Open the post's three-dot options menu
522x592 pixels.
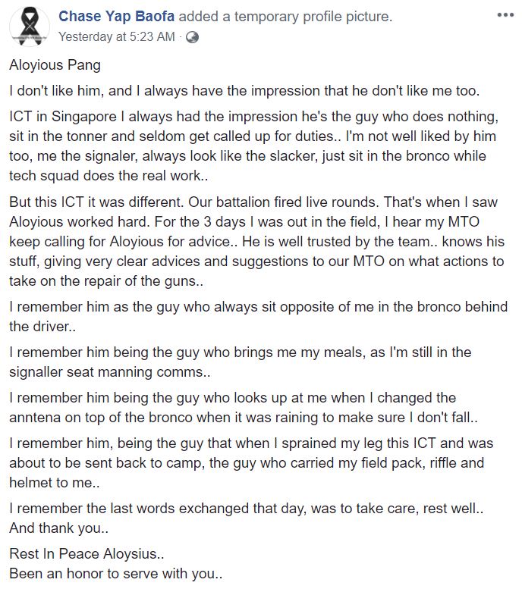coord(505,15)
